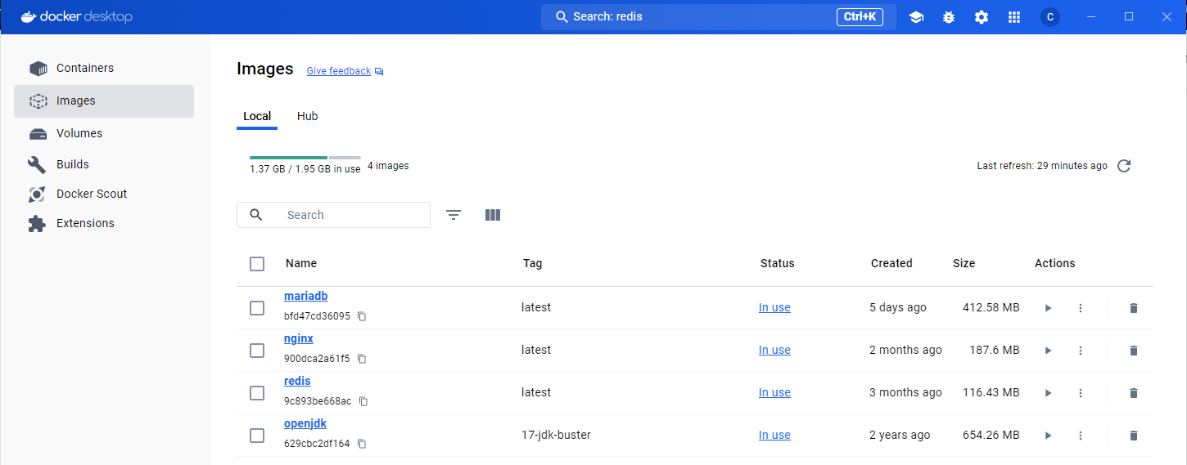Screen dimensions: 1187x465
Task: Switch to the Hub tab
Action: click(307, 116)
